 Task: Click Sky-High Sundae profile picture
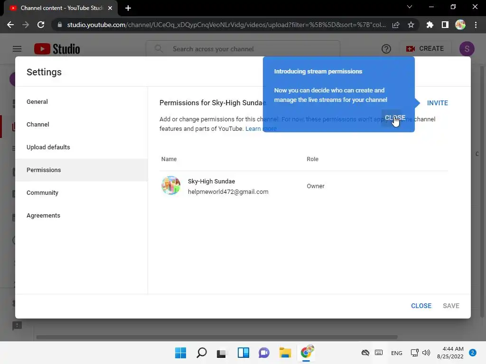coord(171,185)
